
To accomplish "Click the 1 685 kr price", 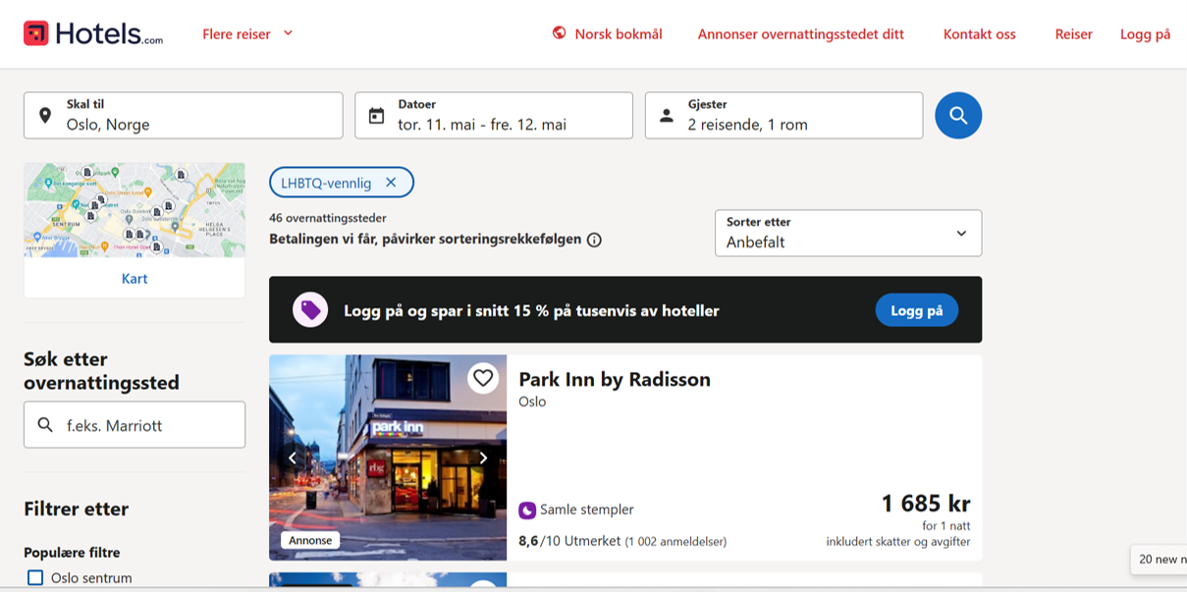I will pyautogui.click(x=926, y=504).
